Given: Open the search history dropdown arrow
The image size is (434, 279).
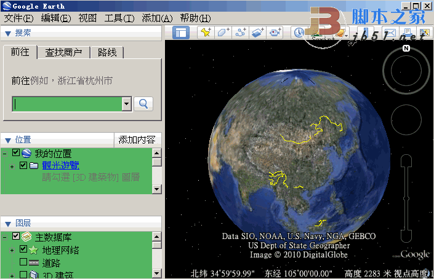Looking at the screenshot, I should click(126, 104).
